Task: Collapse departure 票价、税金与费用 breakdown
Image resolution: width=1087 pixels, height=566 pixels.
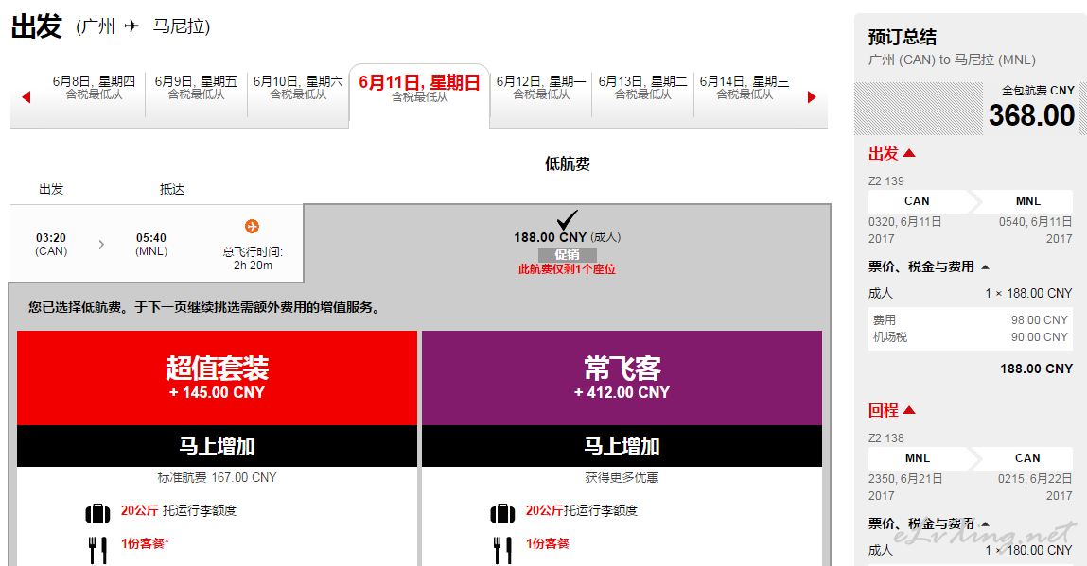Action: (x=985, y=267)
